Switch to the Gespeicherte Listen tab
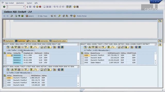The width and height of the screenshot is (165, 92). click(x=58, y=41)
